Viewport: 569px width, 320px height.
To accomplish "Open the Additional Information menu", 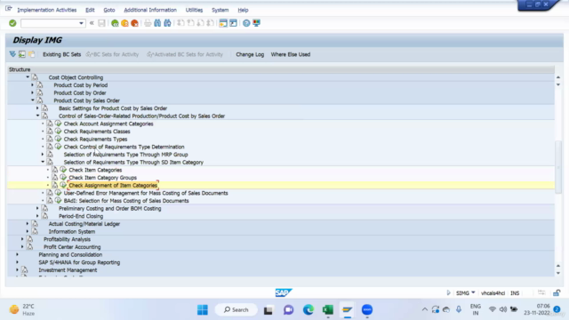I will 150,10.
